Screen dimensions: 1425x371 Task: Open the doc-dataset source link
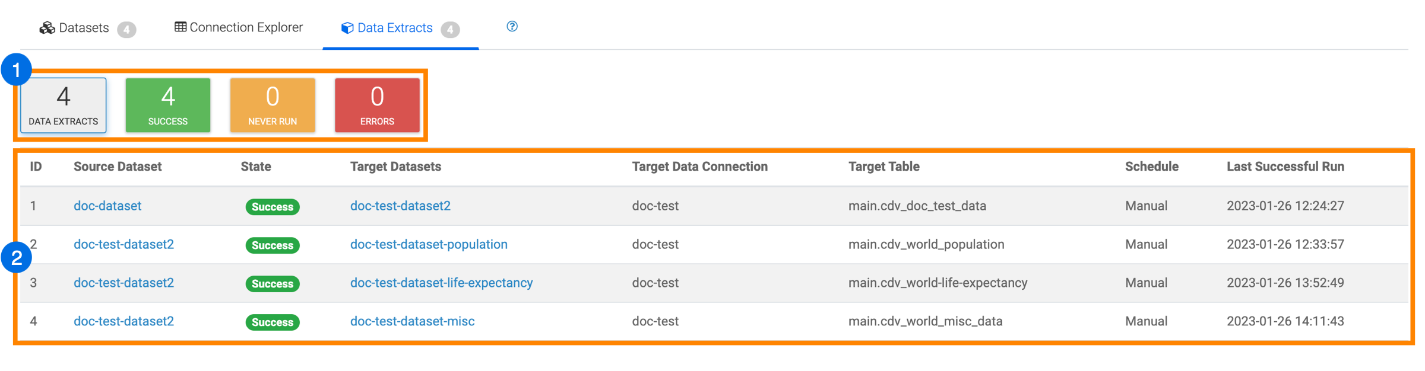click(x=107, y=206)
